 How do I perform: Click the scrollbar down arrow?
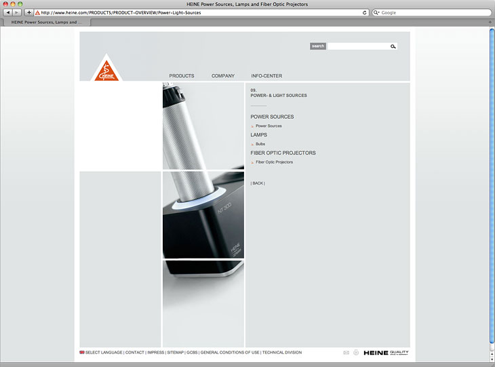pos(492,360)
